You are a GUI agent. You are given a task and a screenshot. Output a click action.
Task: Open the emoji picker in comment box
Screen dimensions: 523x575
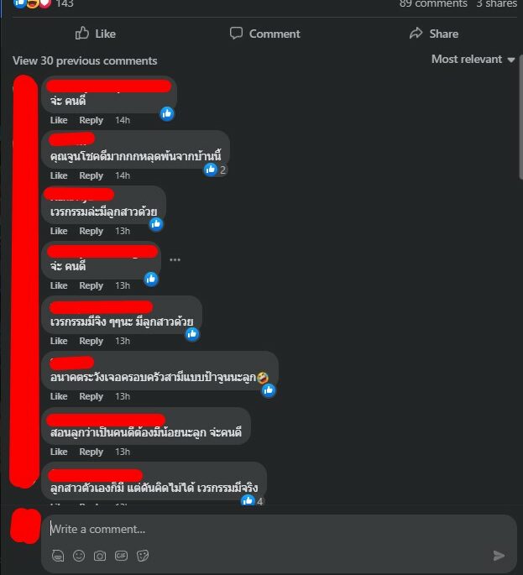79,556
